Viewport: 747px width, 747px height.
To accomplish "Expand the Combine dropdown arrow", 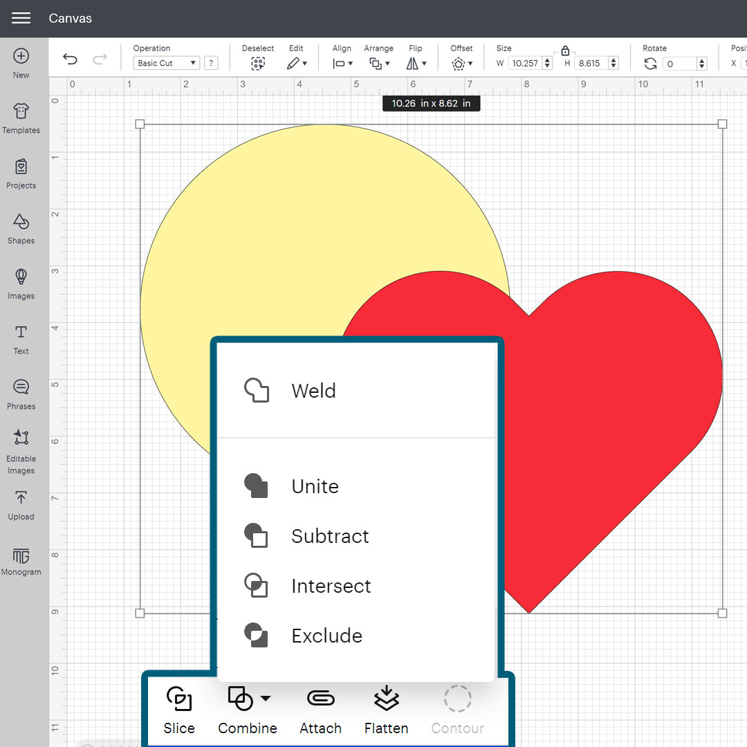I will (x=266, y=699).
